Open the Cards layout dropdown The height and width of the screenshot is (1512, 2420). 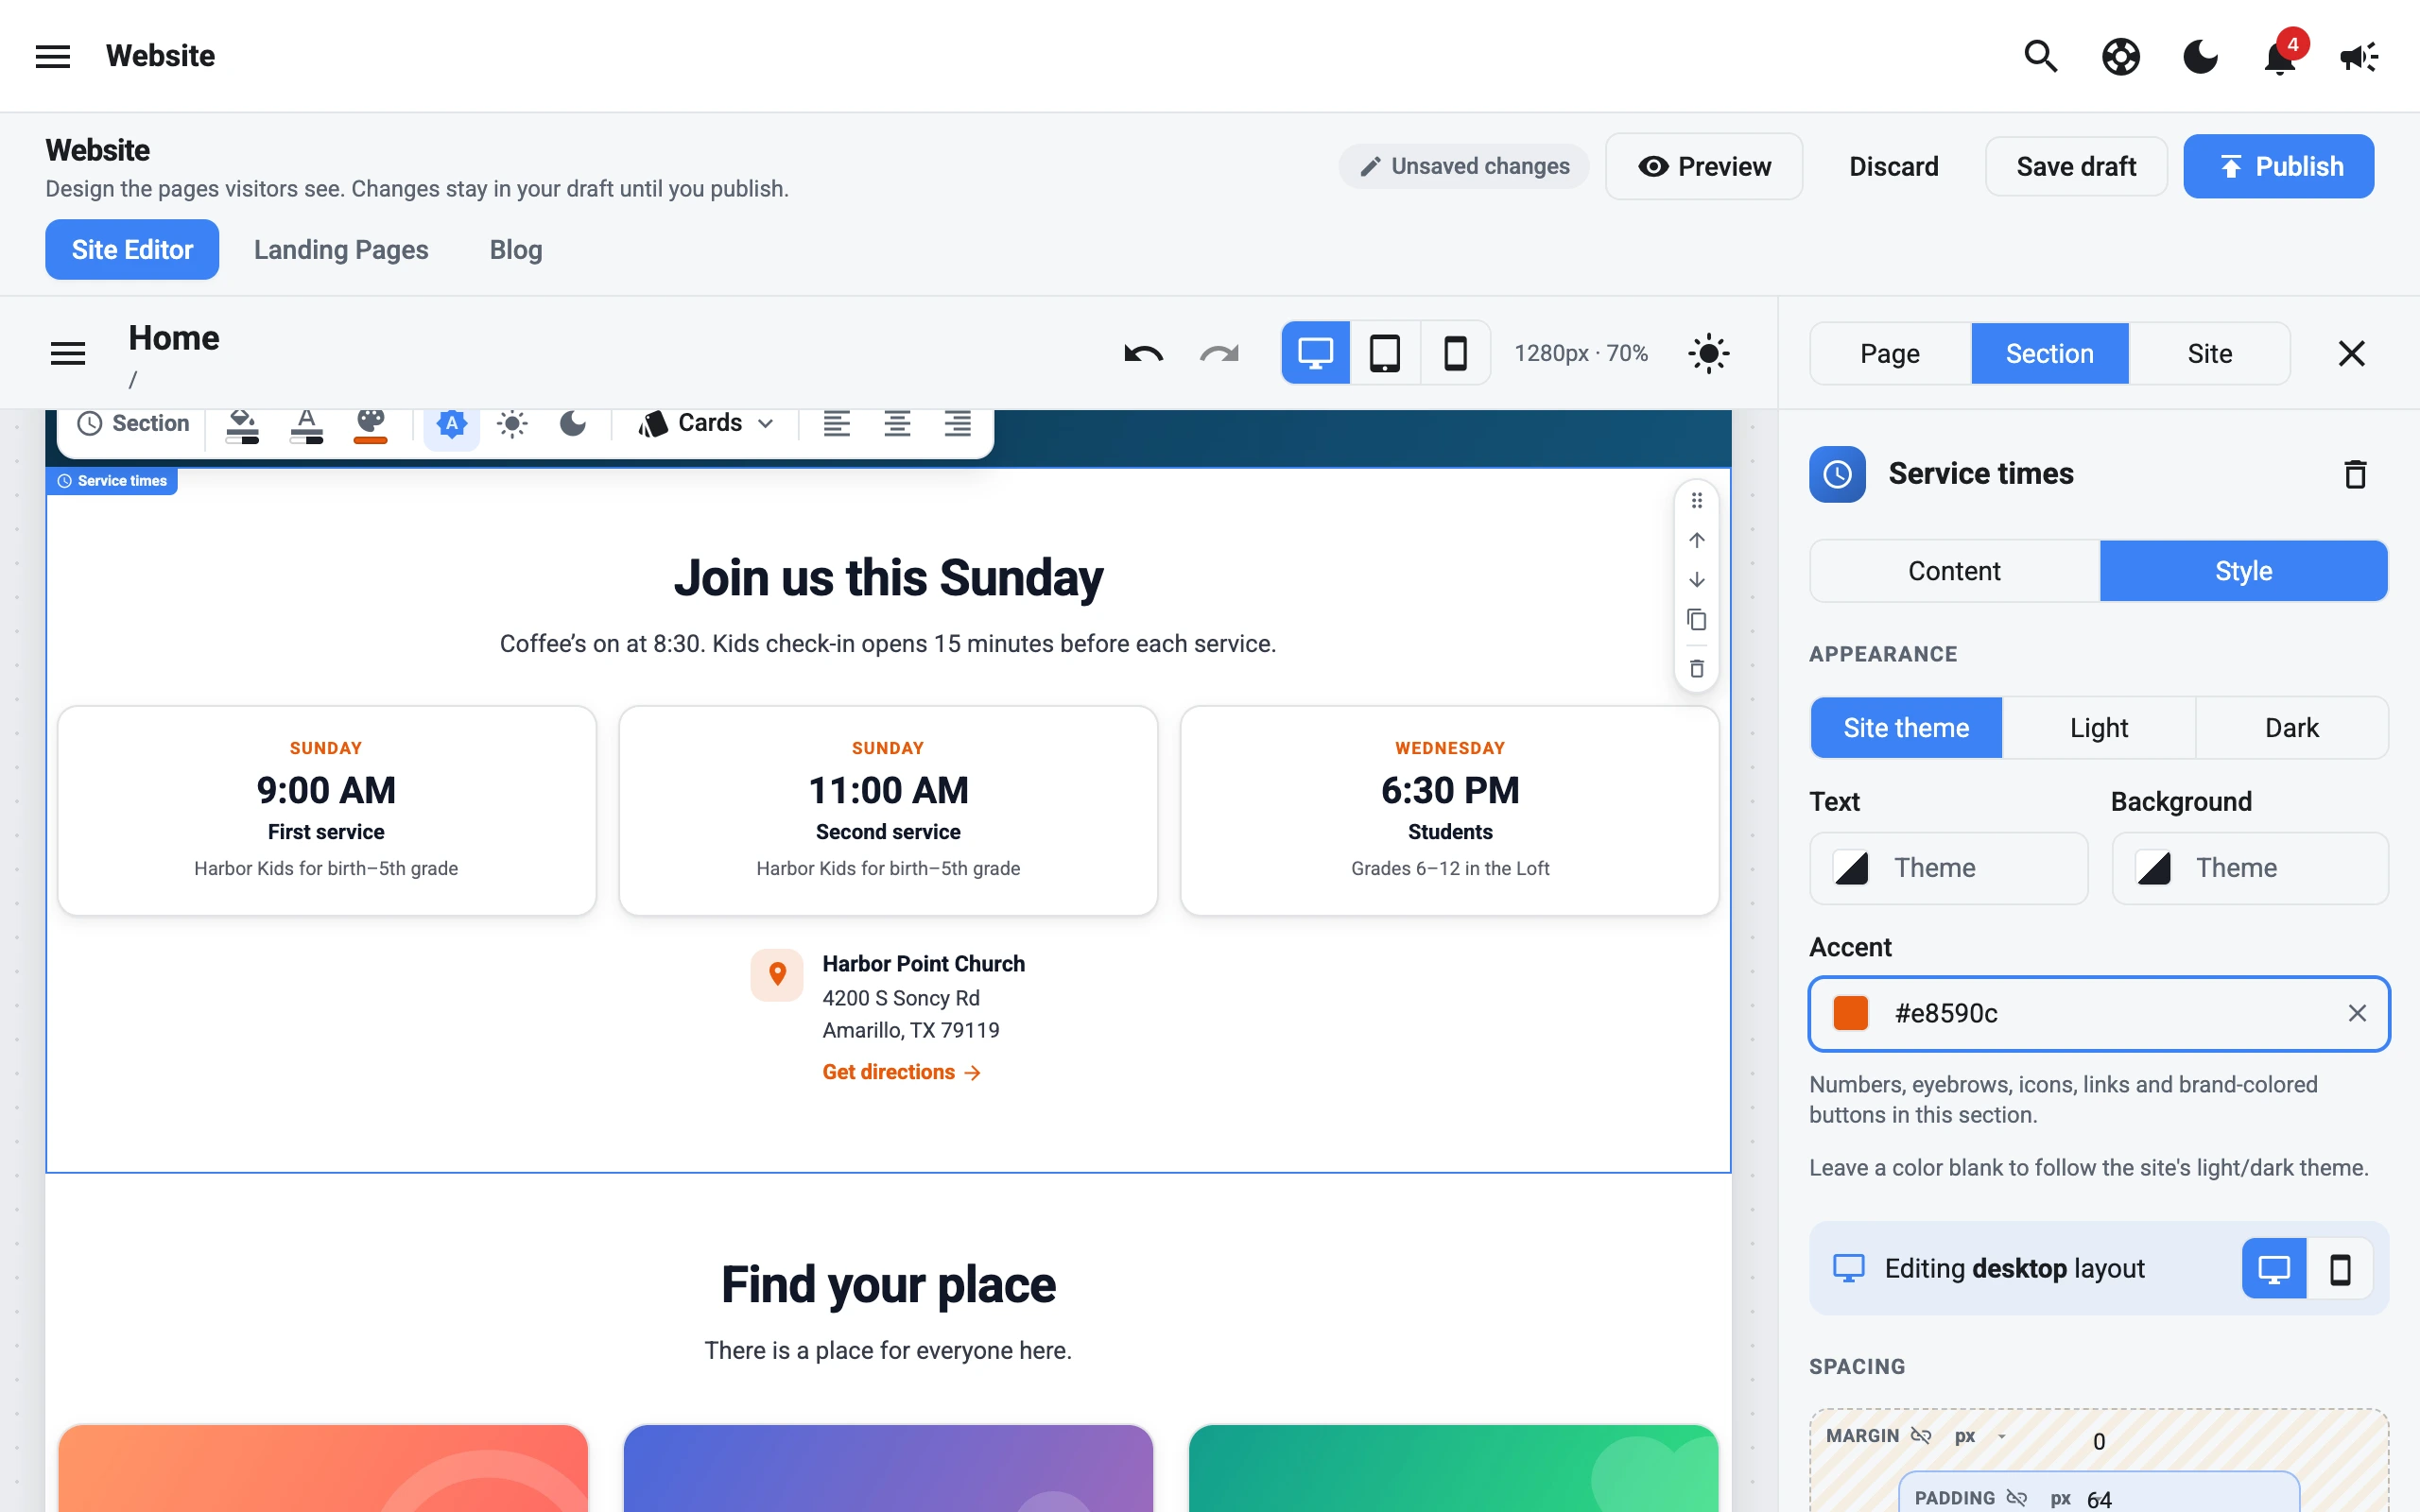point(706,424)
